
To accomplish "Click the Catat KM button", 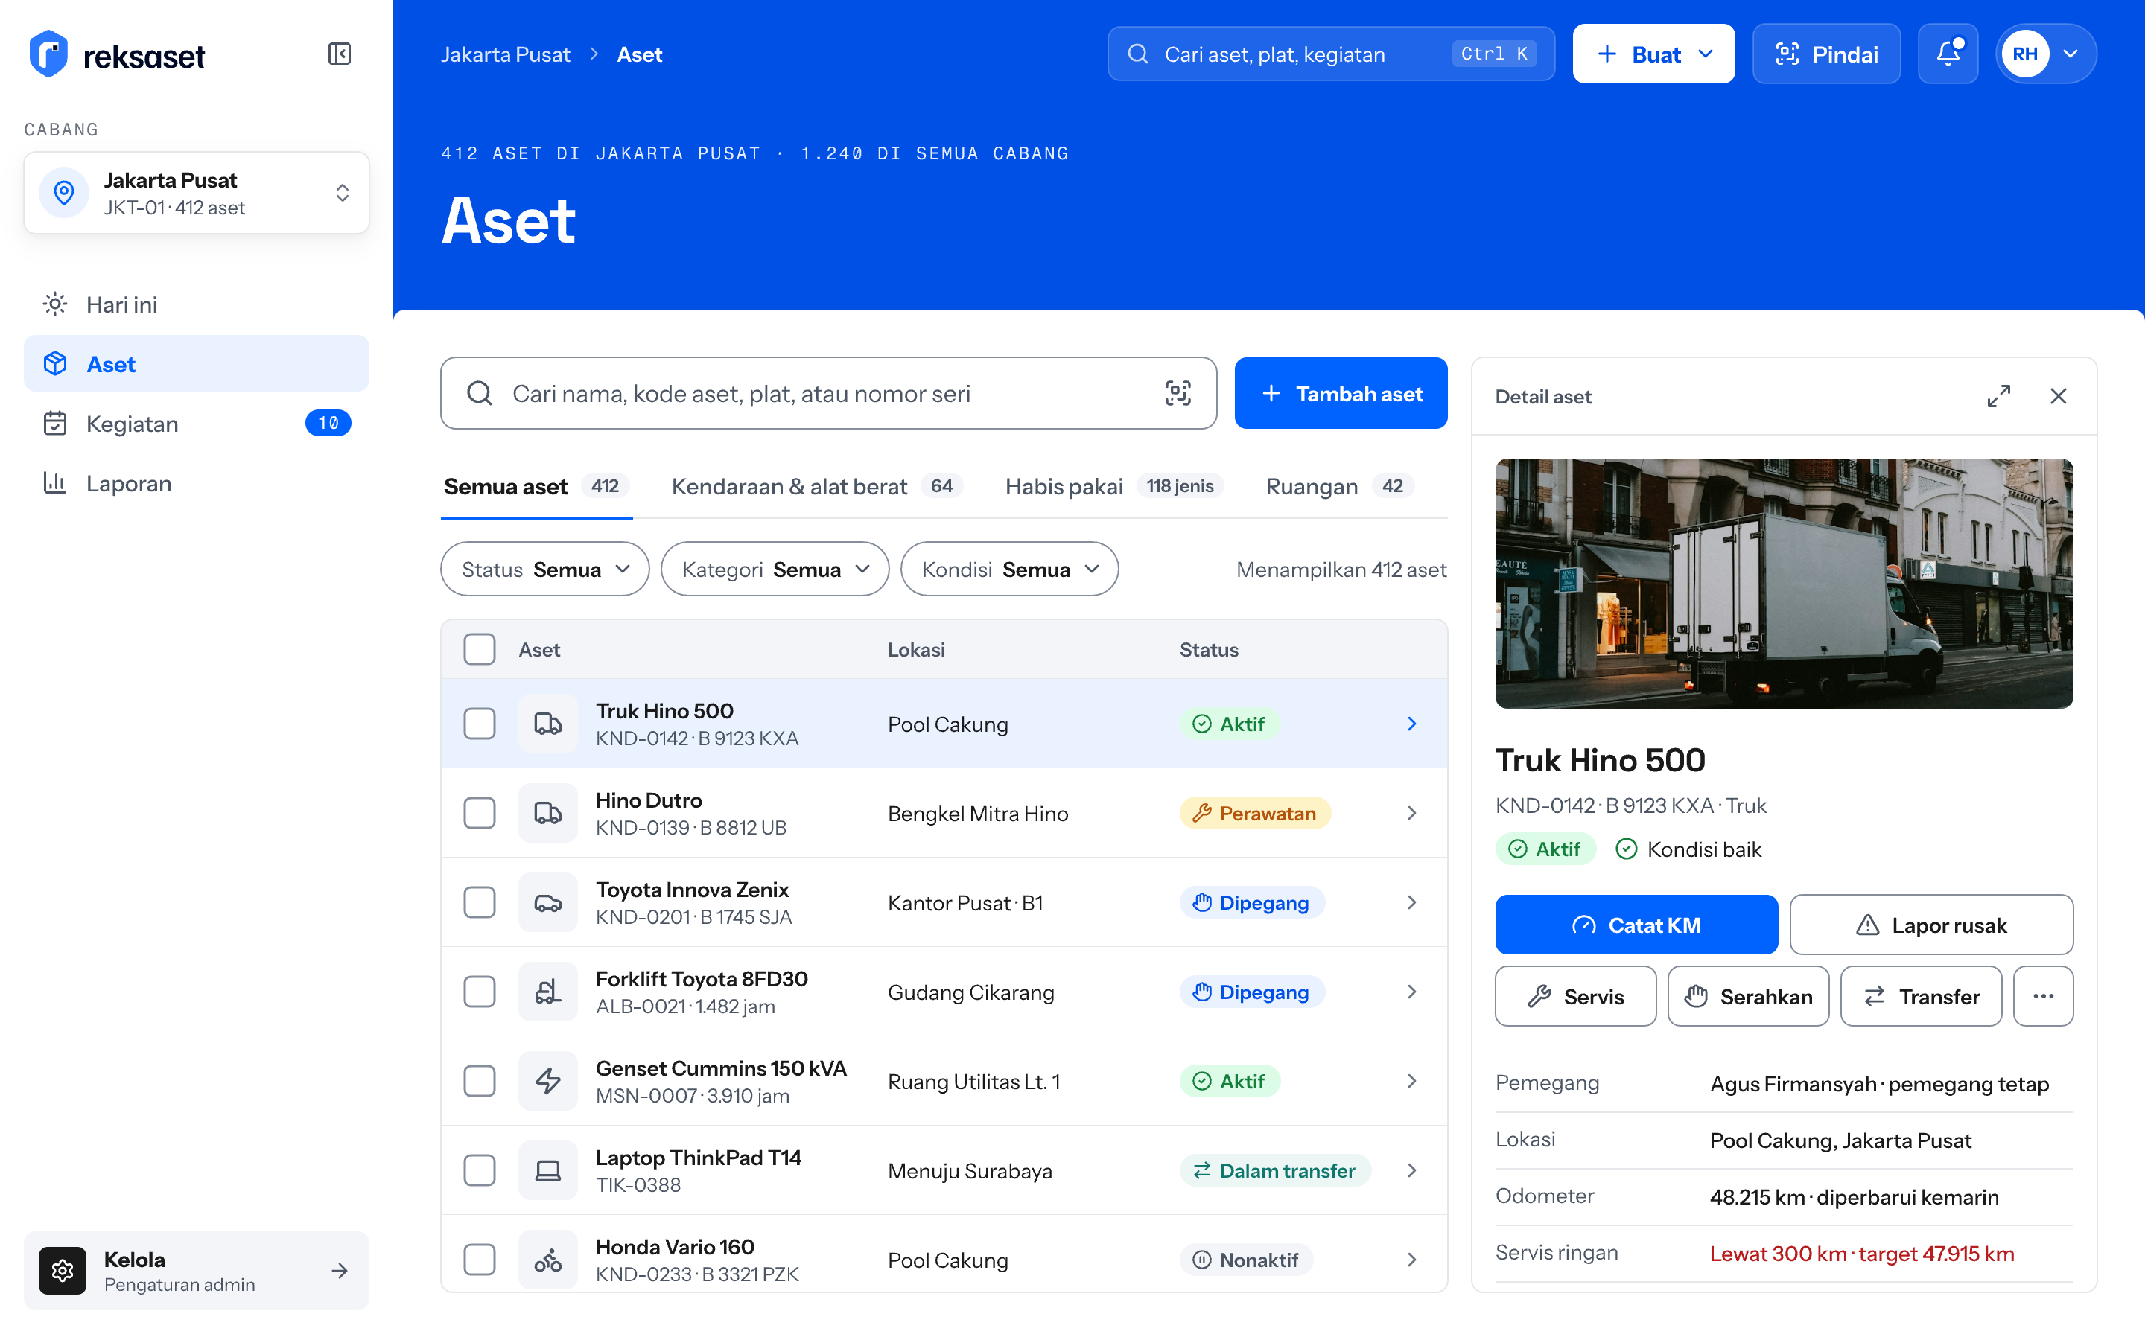I will 1636,925.
